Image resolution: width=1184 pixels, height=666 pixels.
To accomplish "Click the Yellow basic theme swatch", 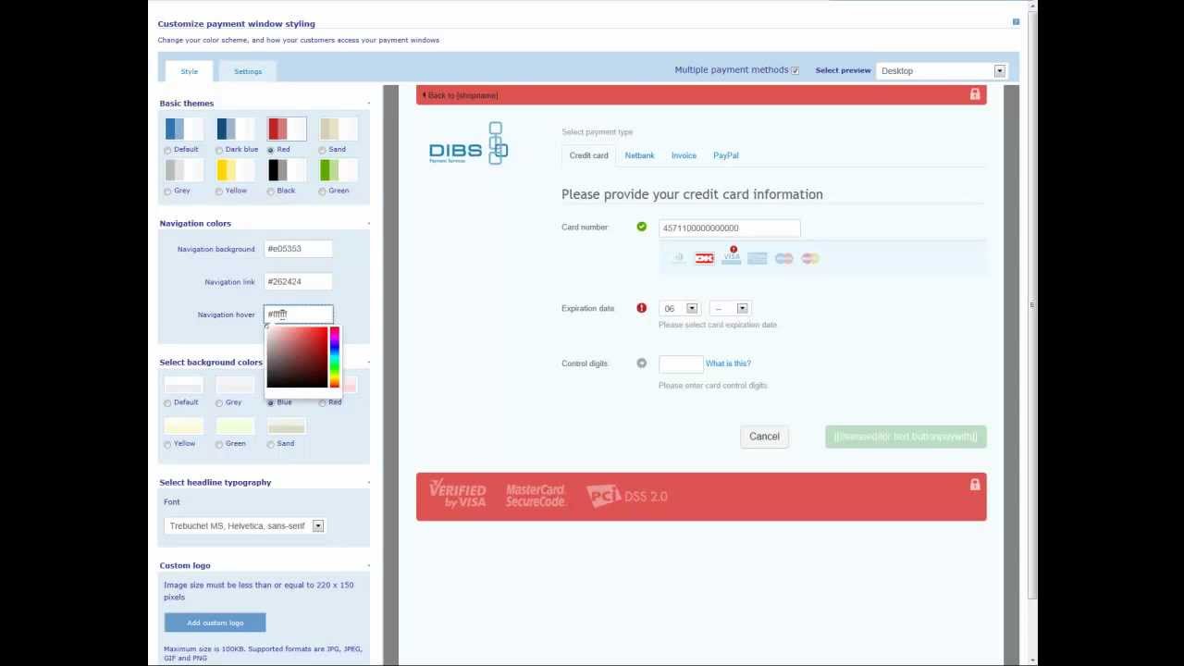I will pyautogui.click(x=234, y=170).
